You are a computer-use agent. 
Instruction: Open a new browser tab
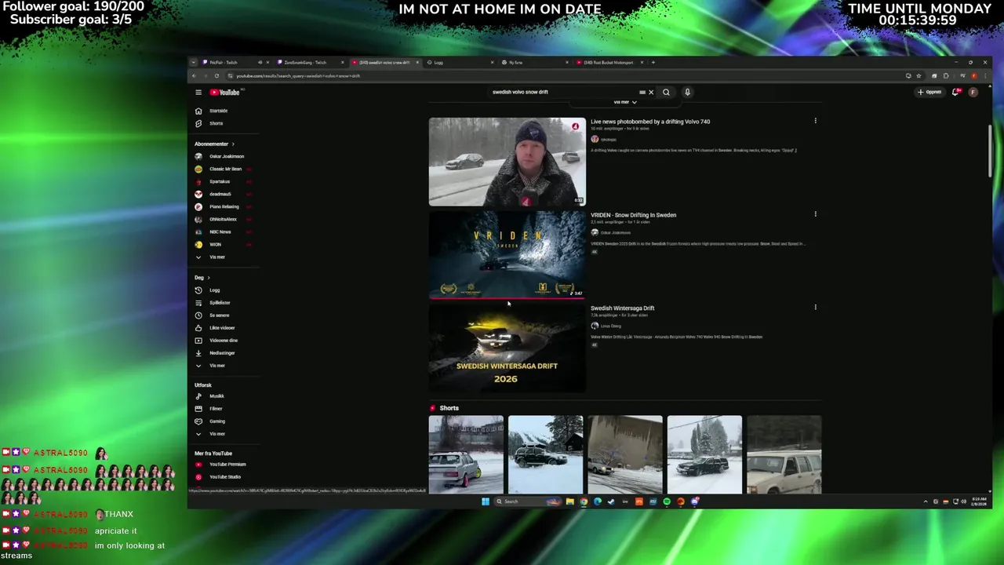pyautogui.click(x=653, y=62)
